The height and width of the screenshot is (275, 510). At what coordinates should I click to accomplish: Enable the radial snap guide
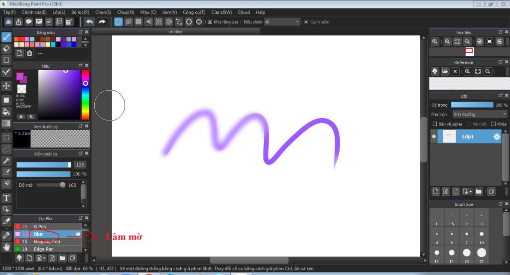click(x=159, y=22)
